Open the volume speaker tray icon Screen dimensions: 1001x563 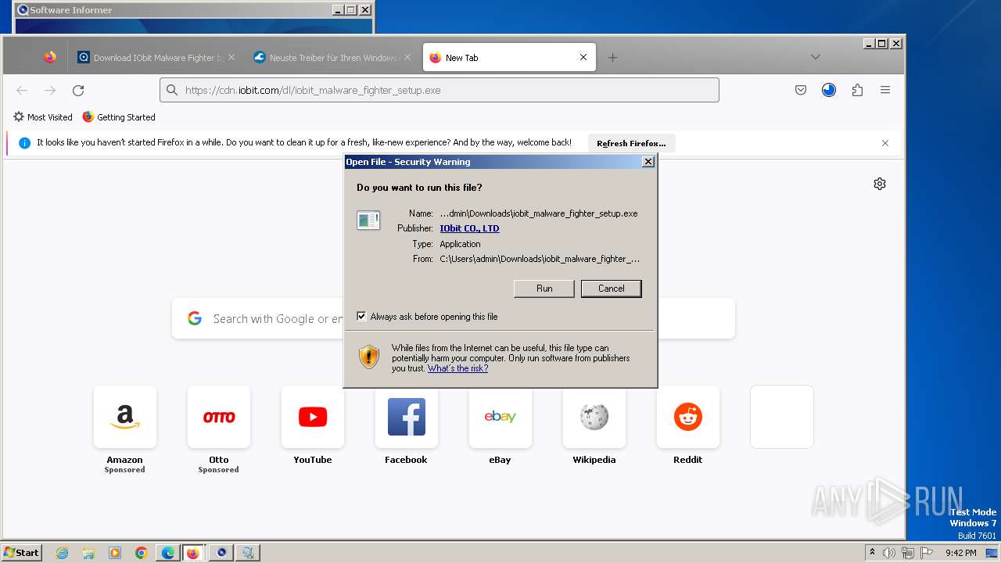(889, 553)
